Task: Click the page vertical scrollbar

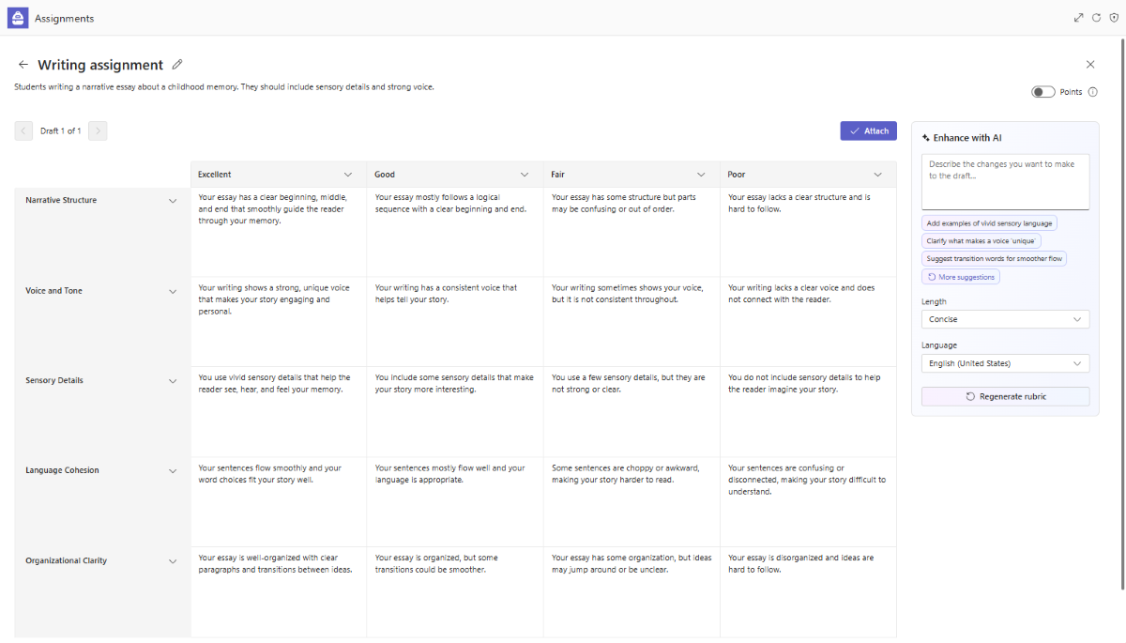Action: (1122, 314)
